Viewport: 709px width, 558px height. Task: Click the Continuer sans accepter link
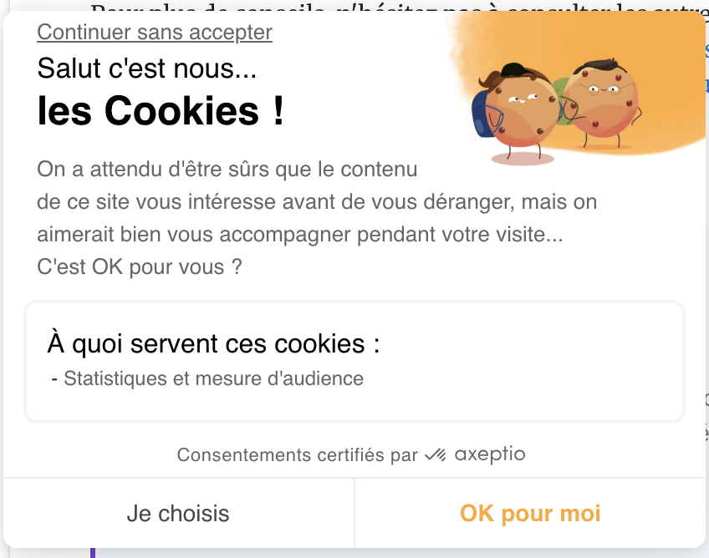(x=155, y=32)
